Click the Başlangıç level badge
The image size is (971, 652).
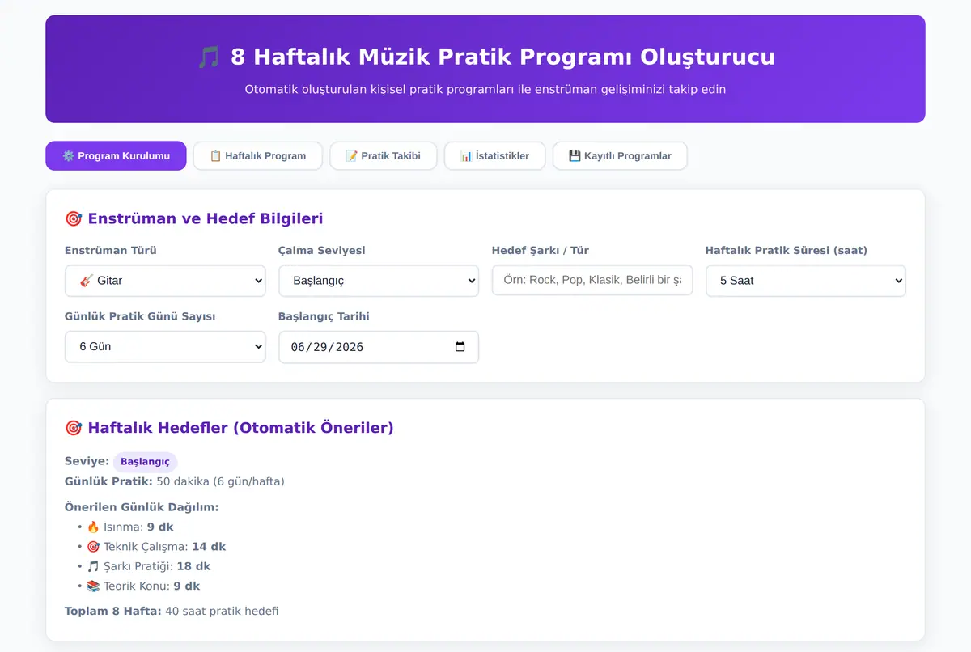point(145,462)
